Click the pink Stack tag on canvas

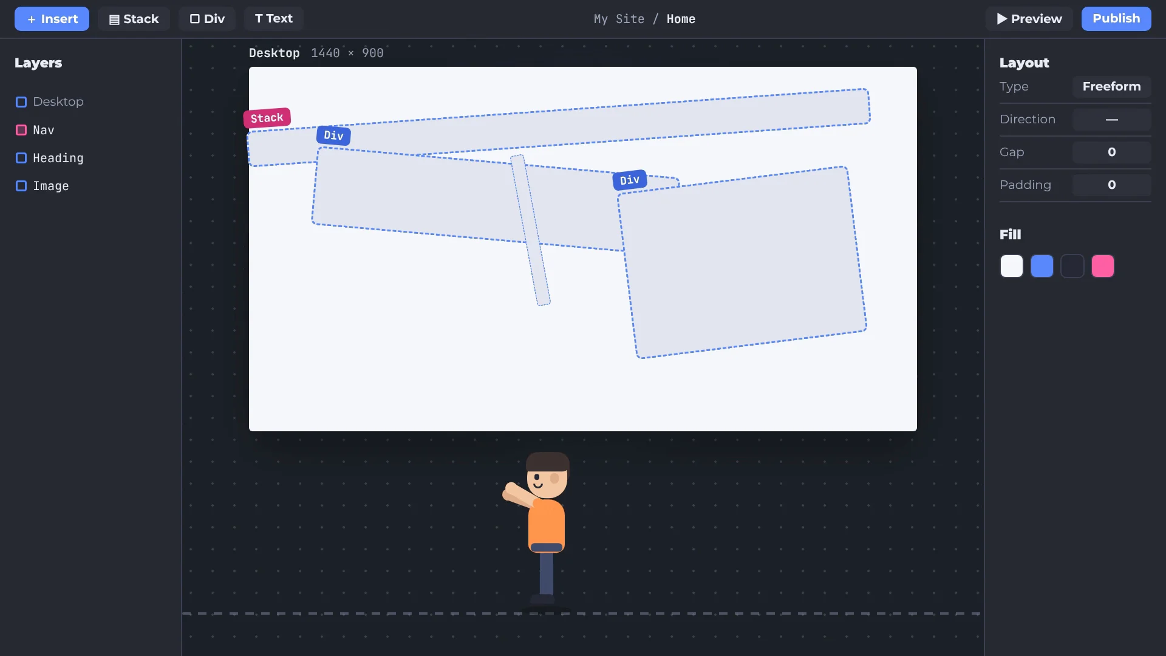[x=267, y=118]
